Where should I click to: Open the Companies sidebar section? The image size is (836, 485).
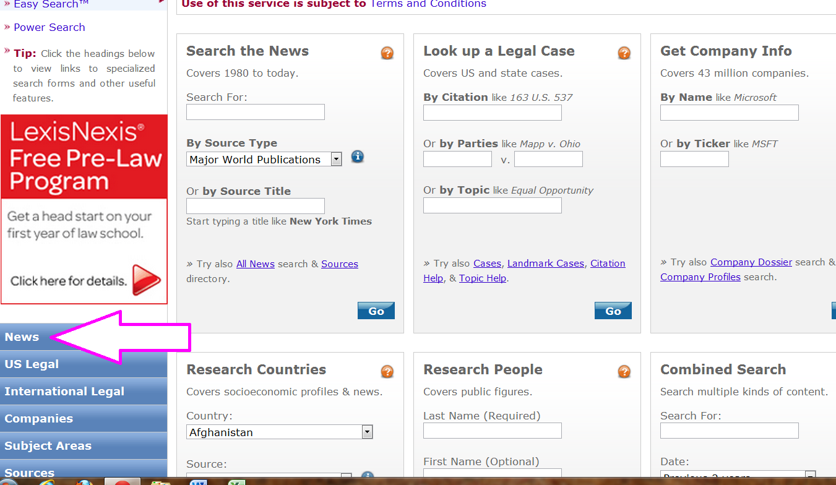[84, 419]
